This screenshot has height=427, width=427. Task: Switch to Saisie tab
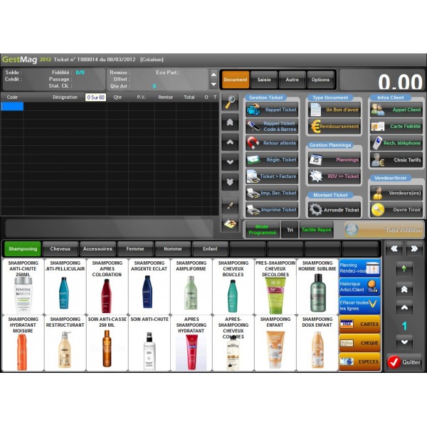pos(264,80)
